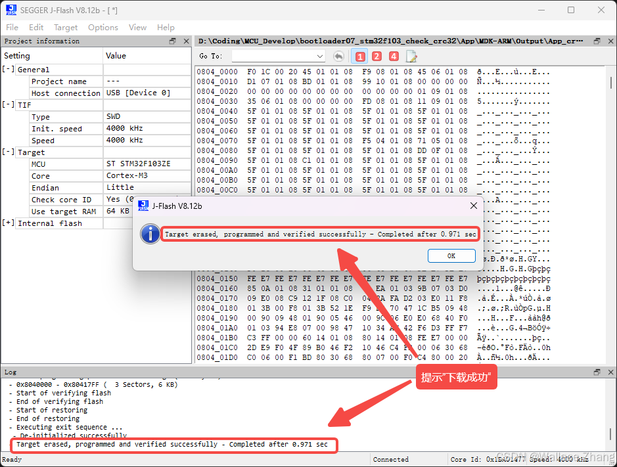Minimize the J-Flash main window
The height and width of the screenshot is (467, 617).
click(x=541, y=10)
